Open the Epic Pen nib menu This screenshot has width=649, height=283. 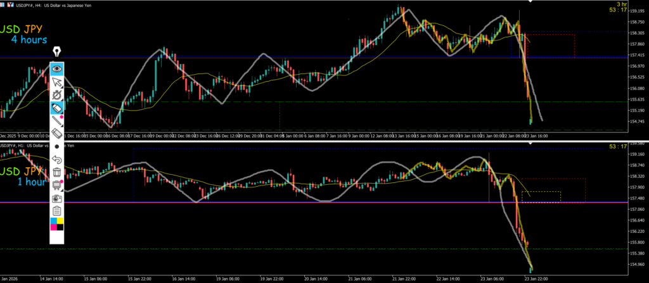coord(57,52)
